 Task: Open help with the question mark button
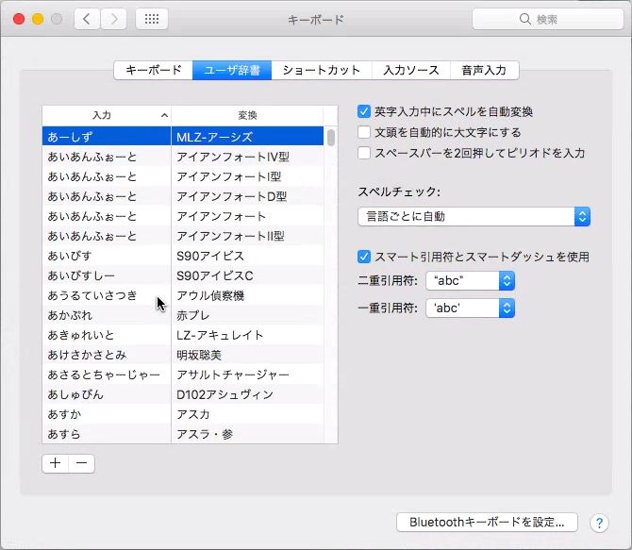pos(599,523)
